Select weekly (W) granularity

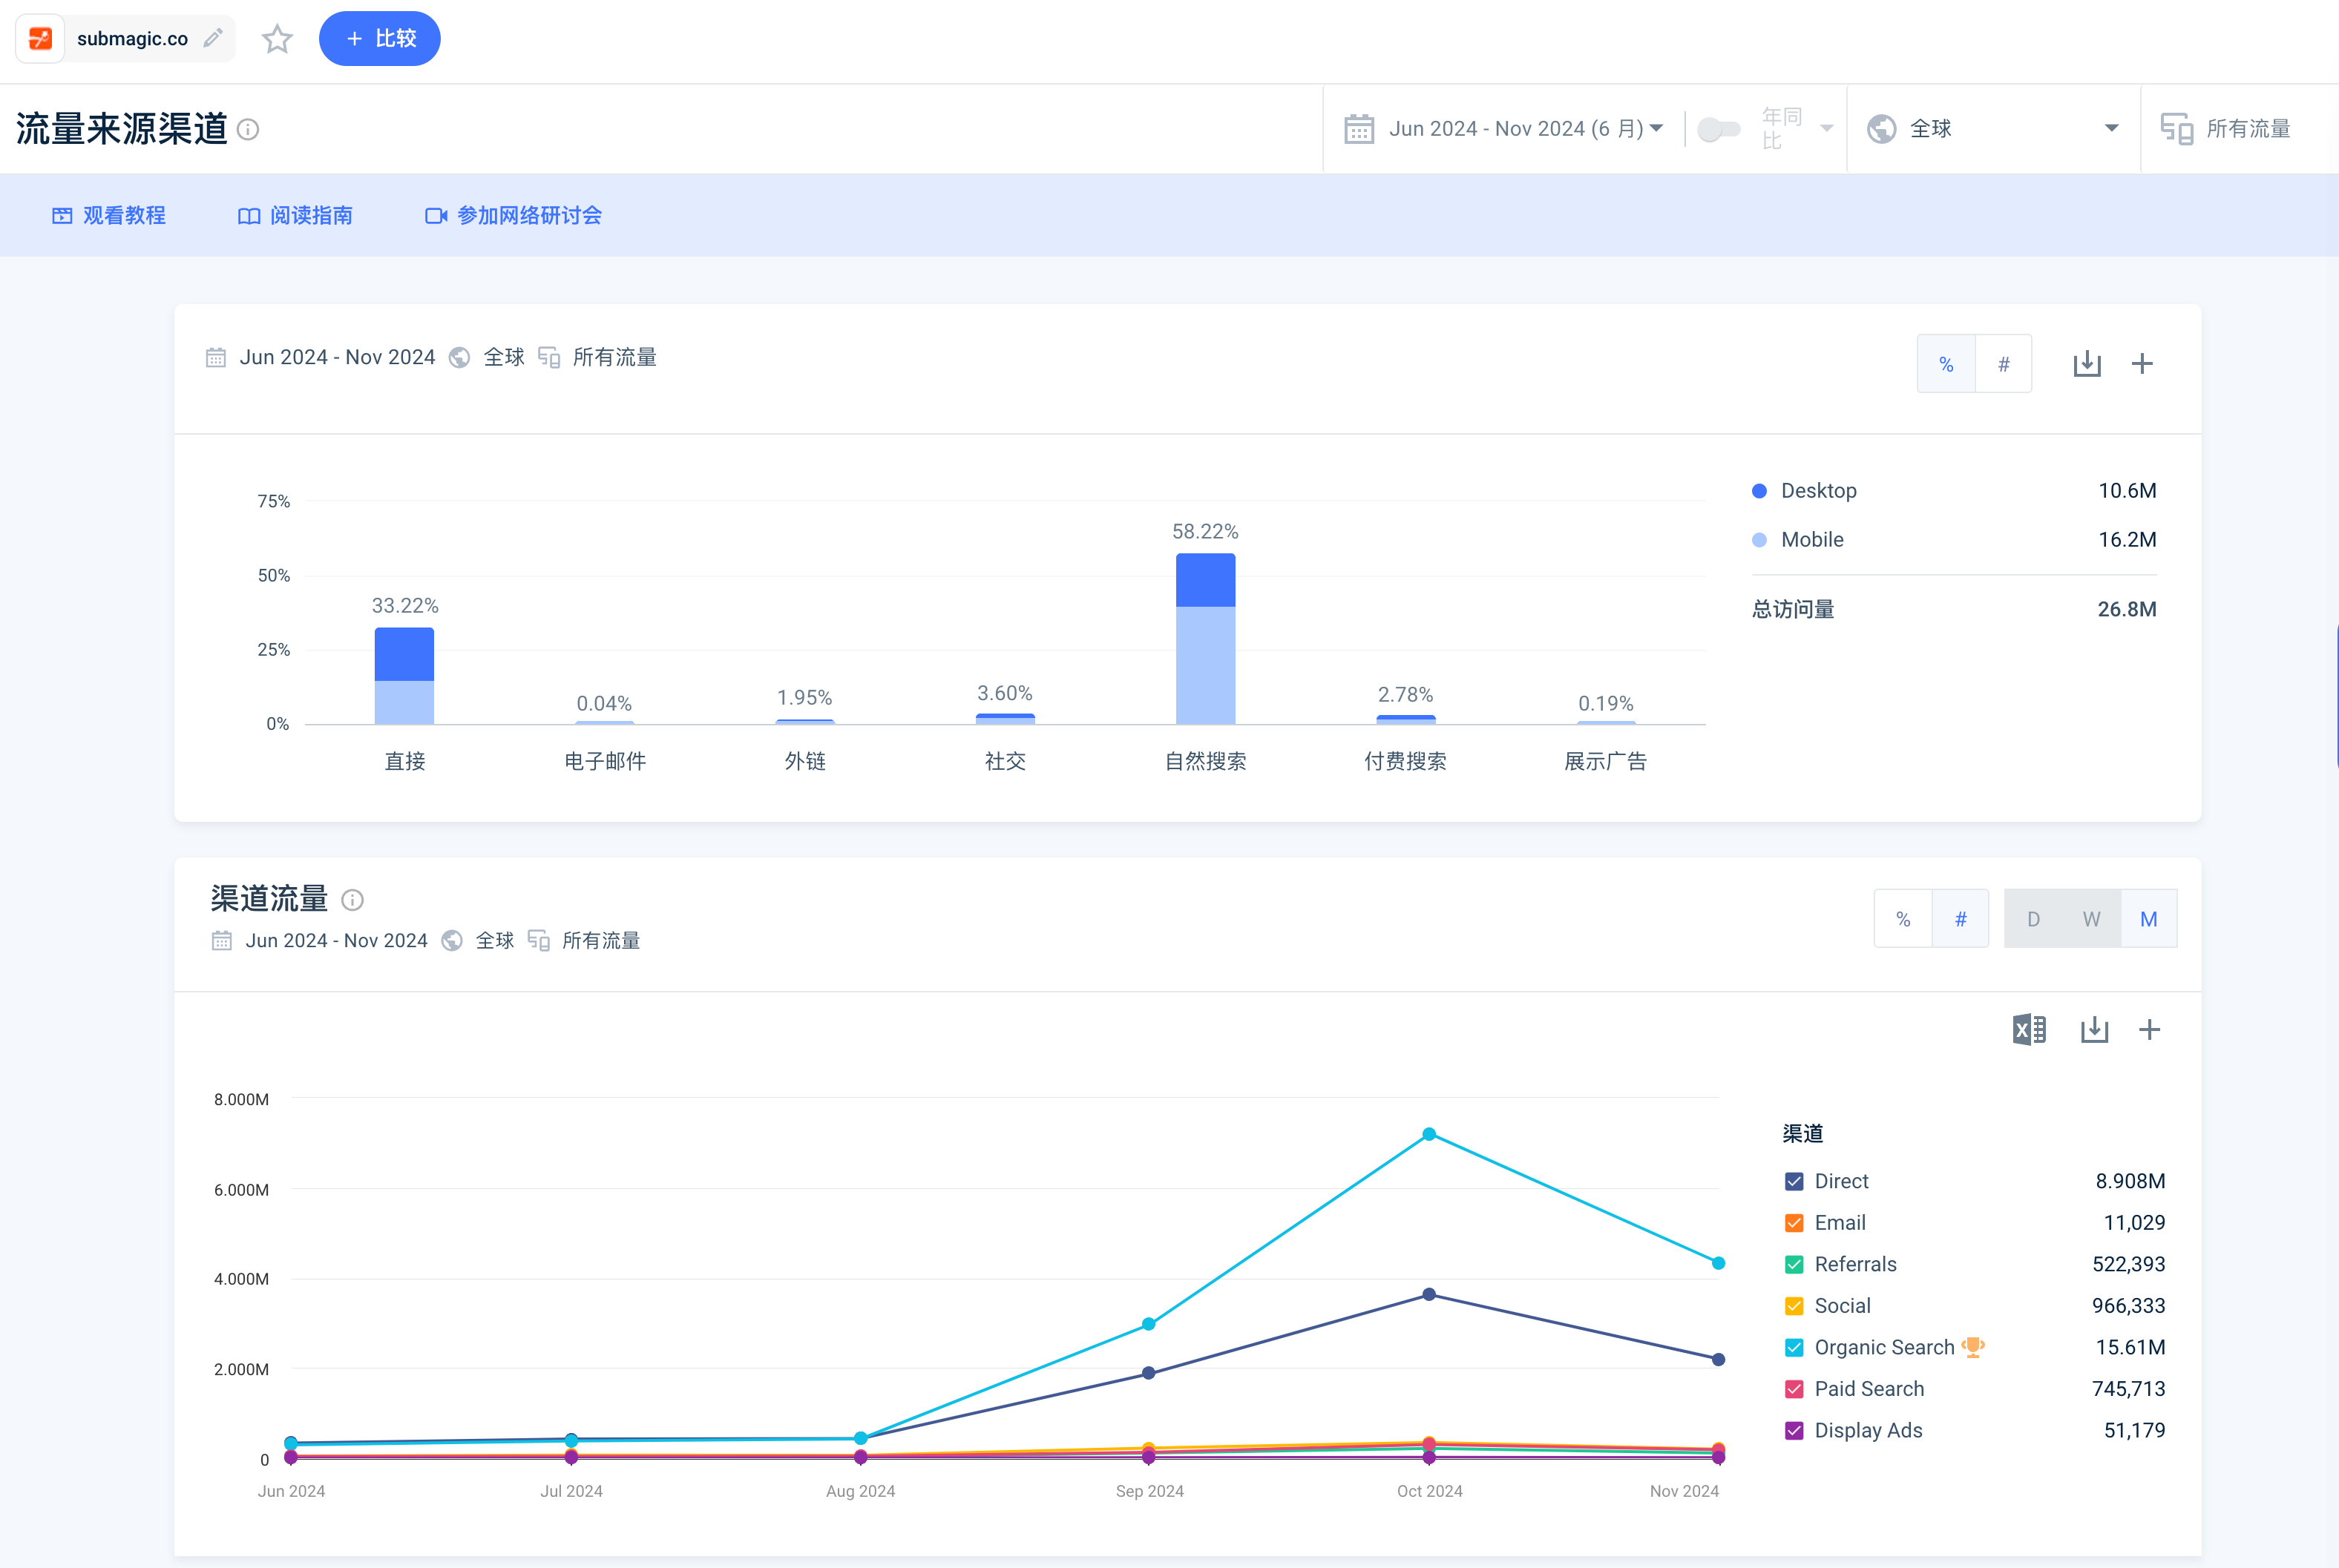coord(2091,919)
